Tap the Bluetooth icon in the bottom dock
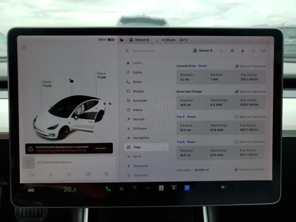 click(x=187, y=188)
